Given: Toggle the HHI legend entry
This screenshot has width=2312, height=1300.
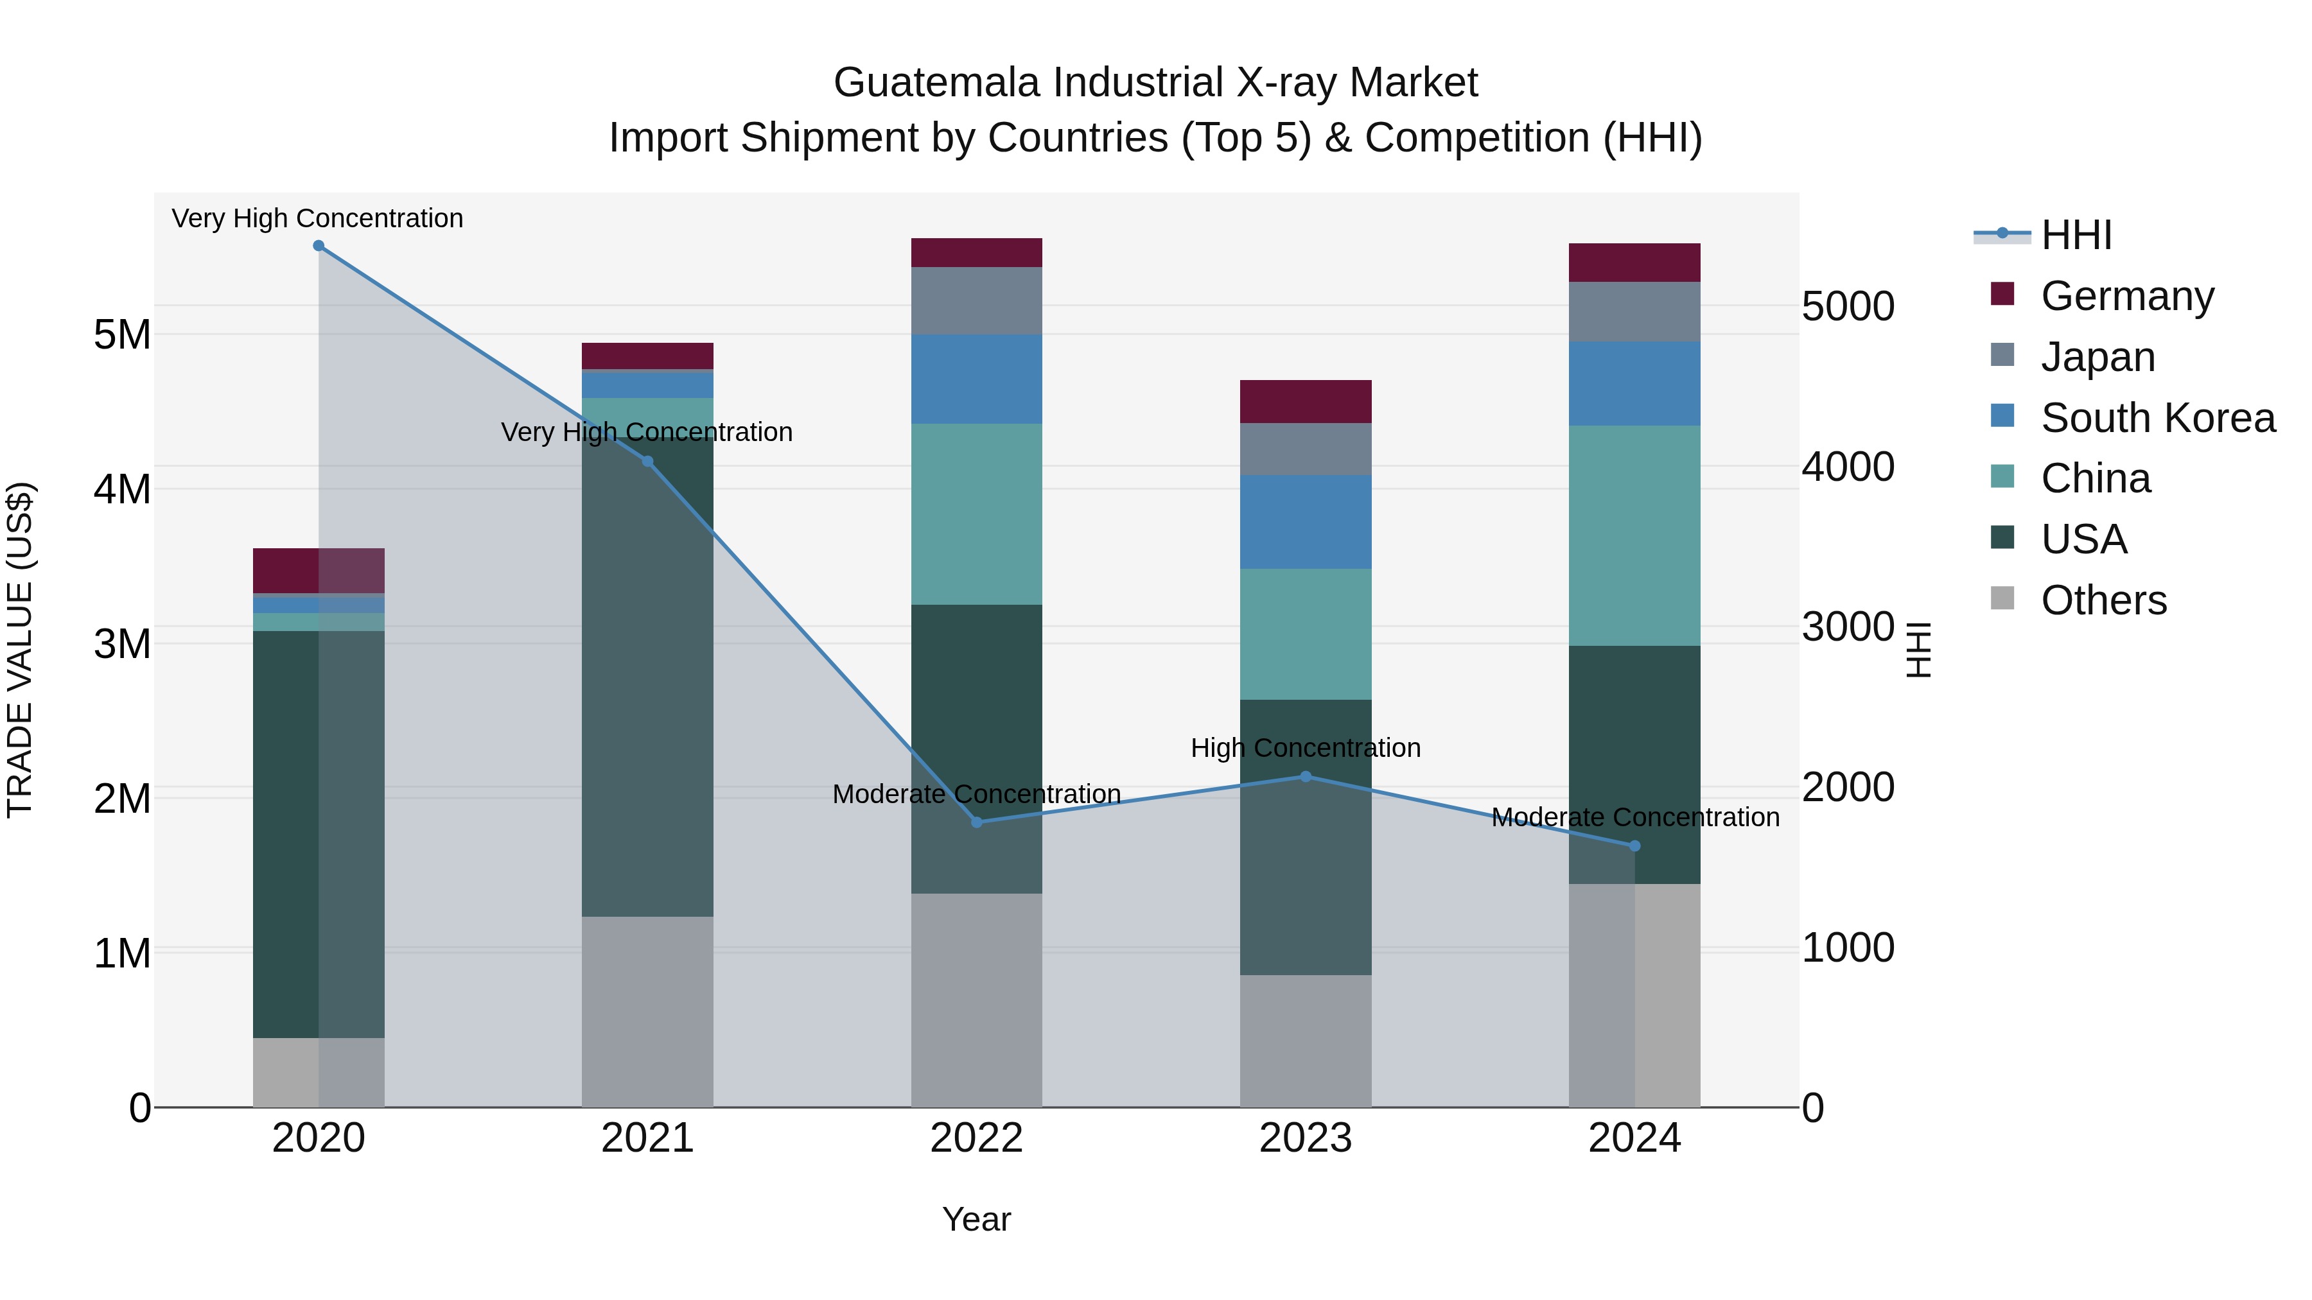Looking at the screenshot, I should (x=2043, y=235).
